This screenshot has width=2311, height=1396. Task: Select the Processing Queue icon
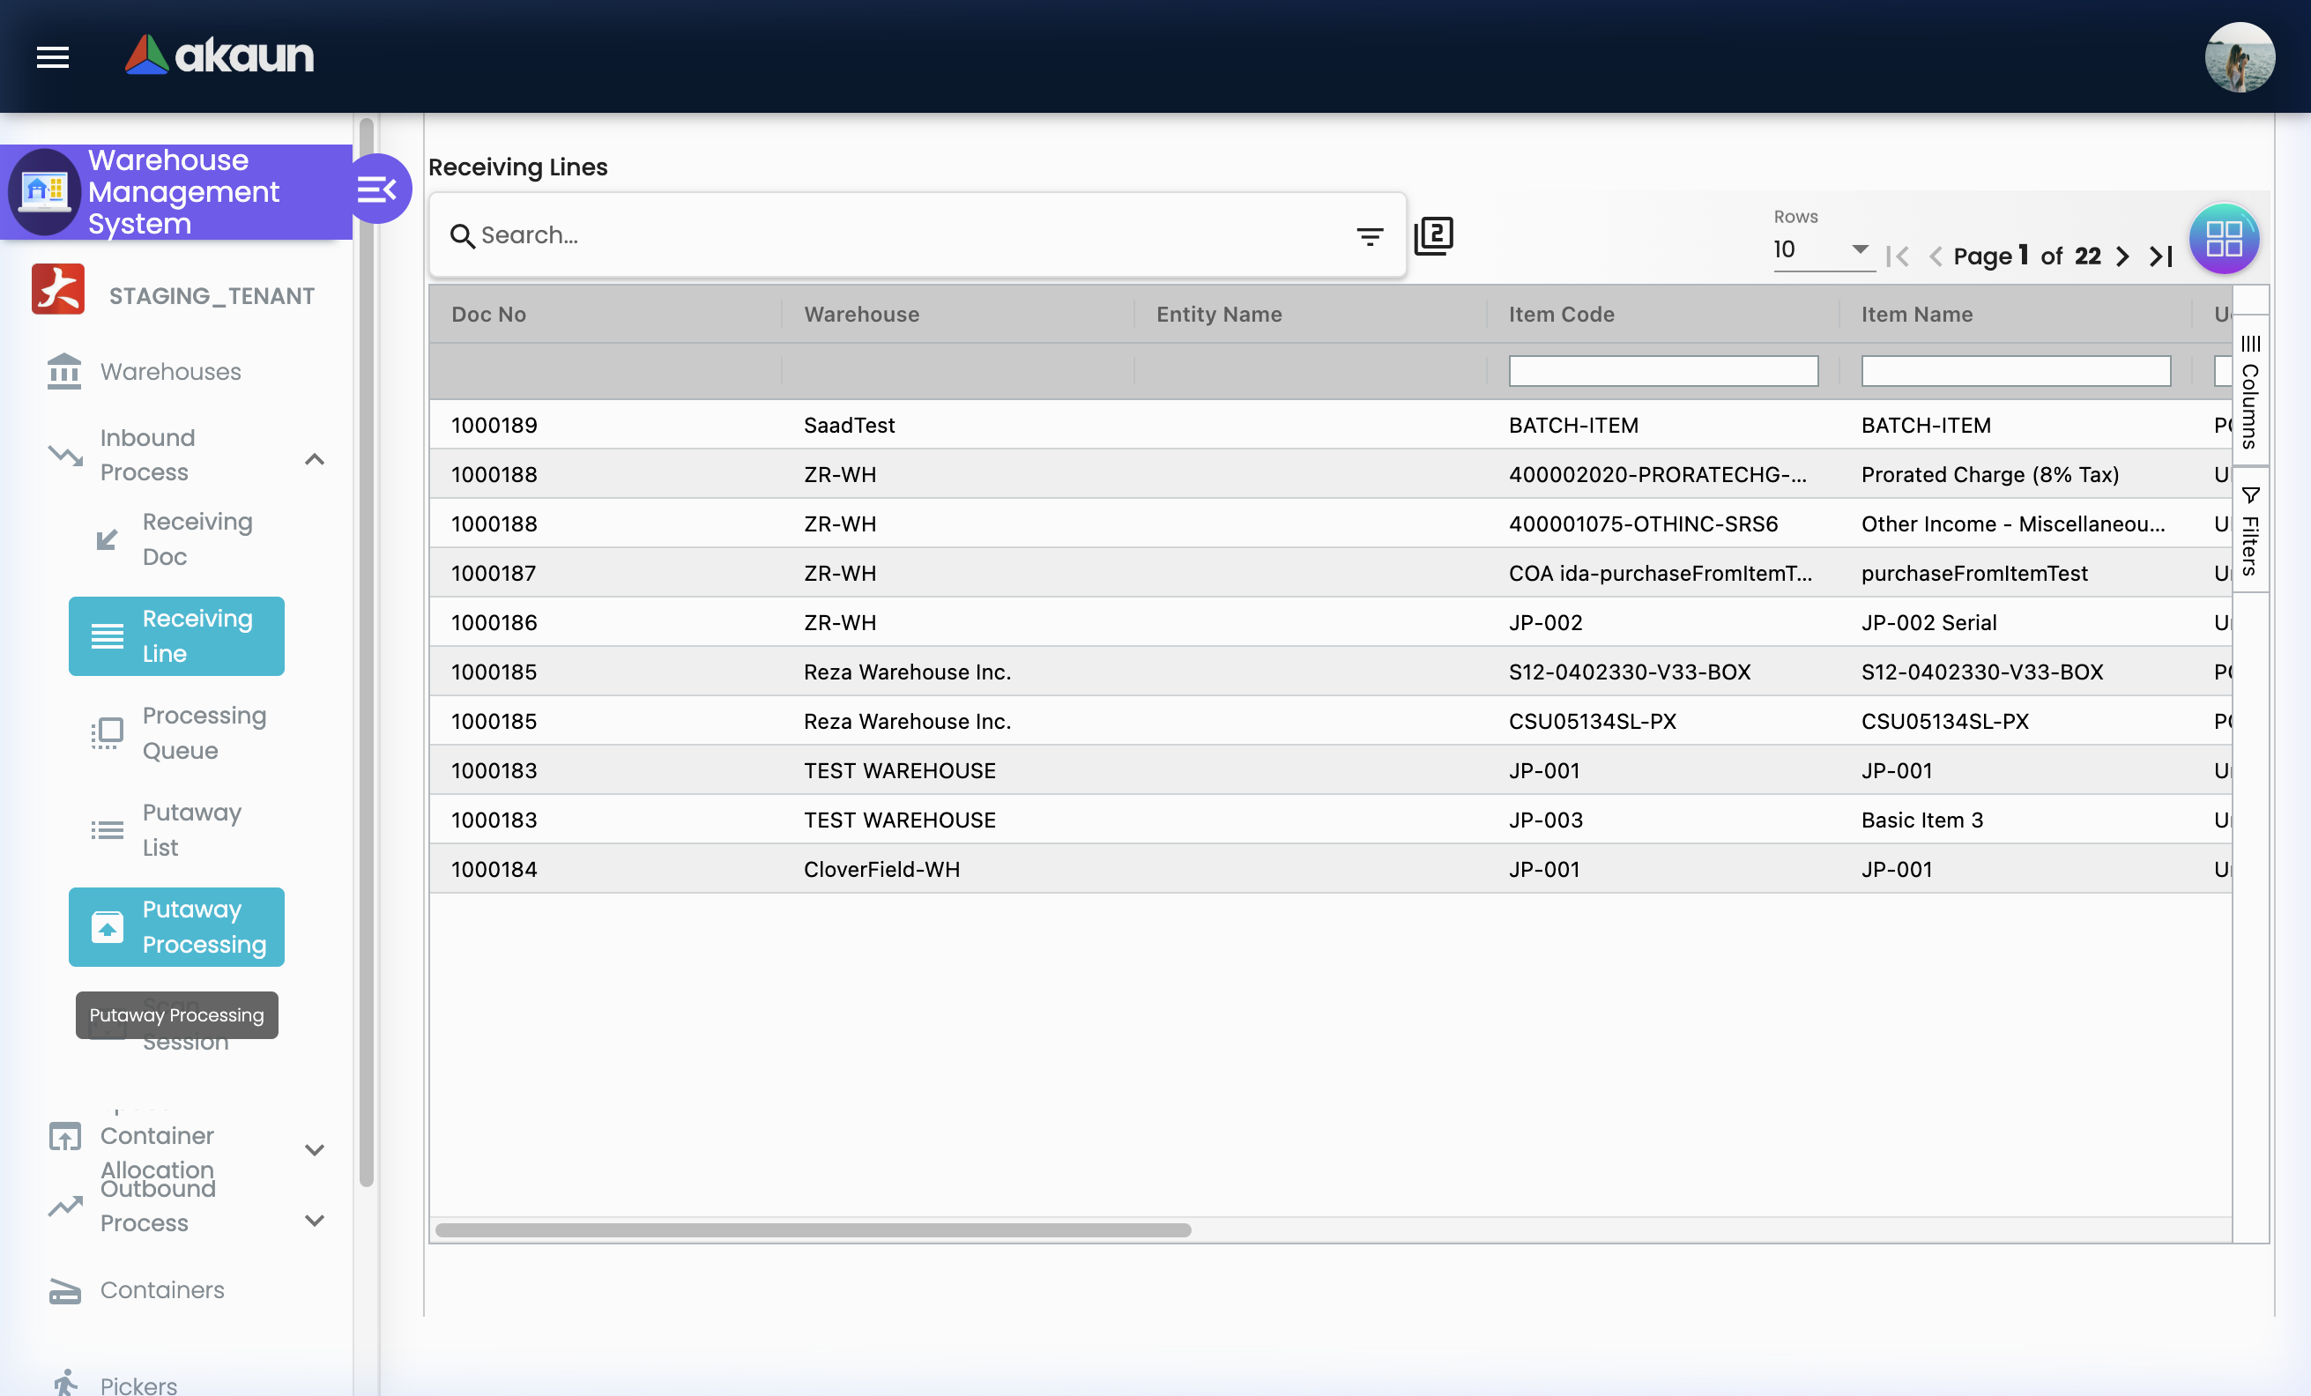(x=106, y=732)
